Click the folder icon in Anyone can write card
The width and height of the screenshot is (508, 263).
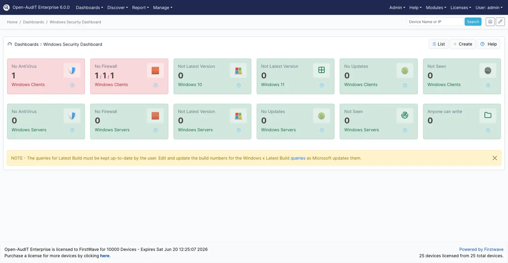pyautogui.click(x=488, y=115)
